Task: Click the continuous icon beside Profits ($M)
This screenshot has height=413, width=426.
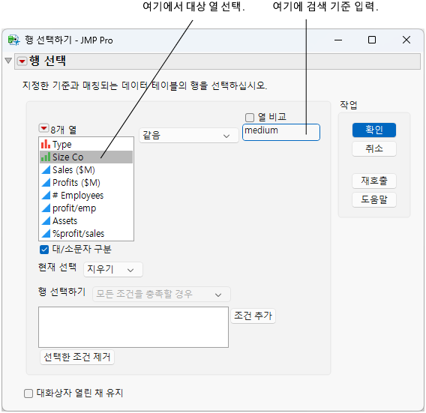Action: pyautogui.click(x=46, y=182)
